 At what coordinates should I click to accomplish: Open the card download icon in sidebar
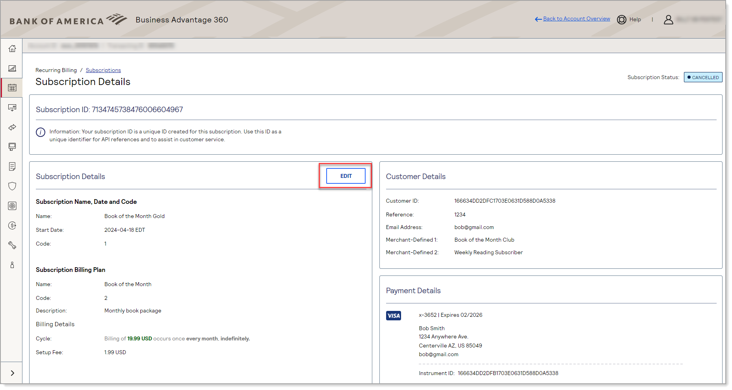12,107
